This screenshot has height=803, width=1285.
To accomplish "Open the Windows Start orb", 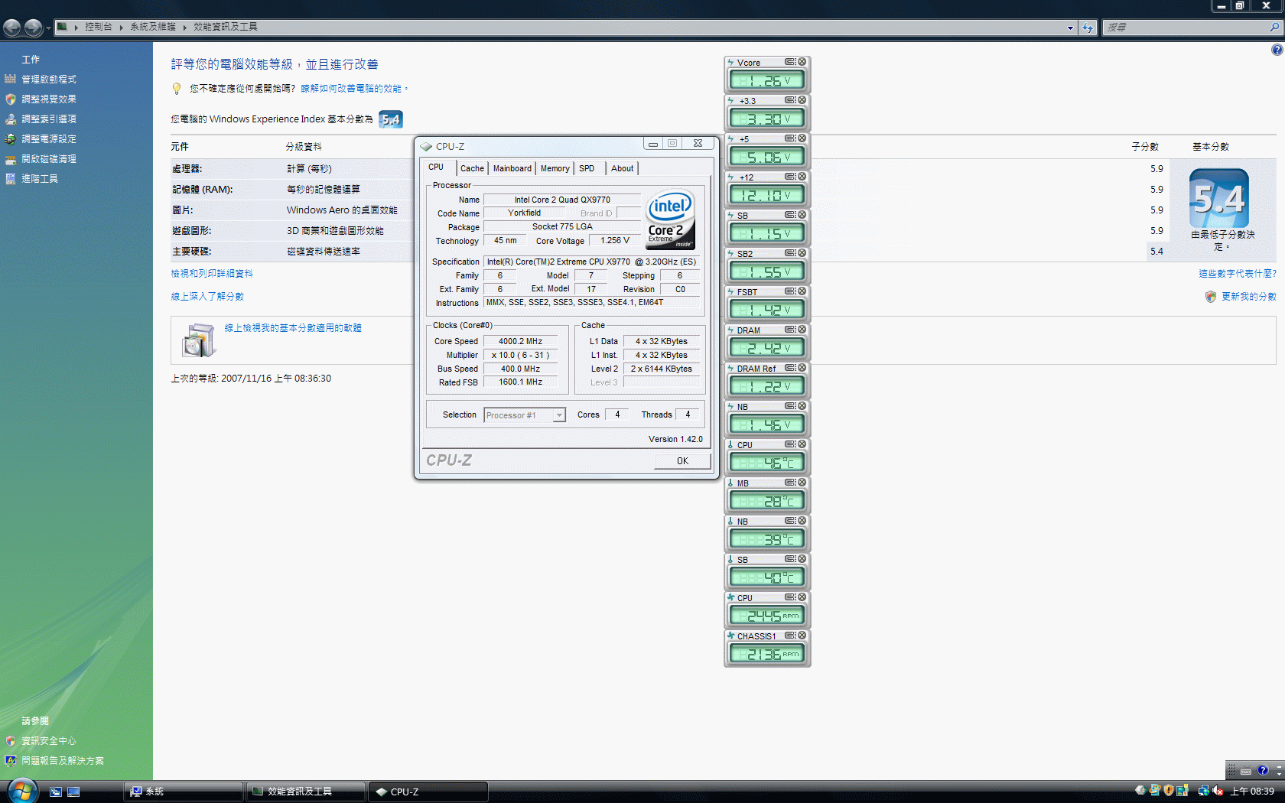I will (x=21, y=791).
